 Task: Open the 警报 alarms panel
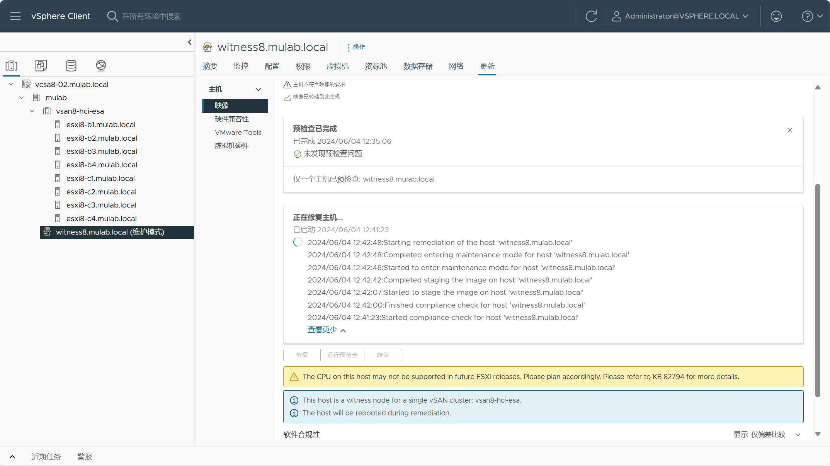pos(85,457)
